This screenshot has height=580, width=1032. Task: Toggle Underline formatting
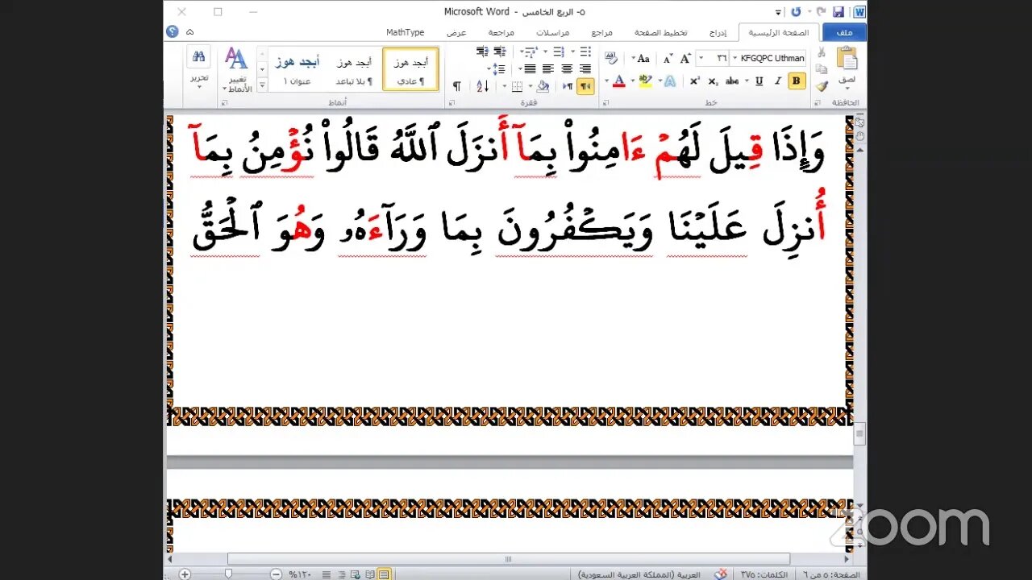click(x=759, y=81)
